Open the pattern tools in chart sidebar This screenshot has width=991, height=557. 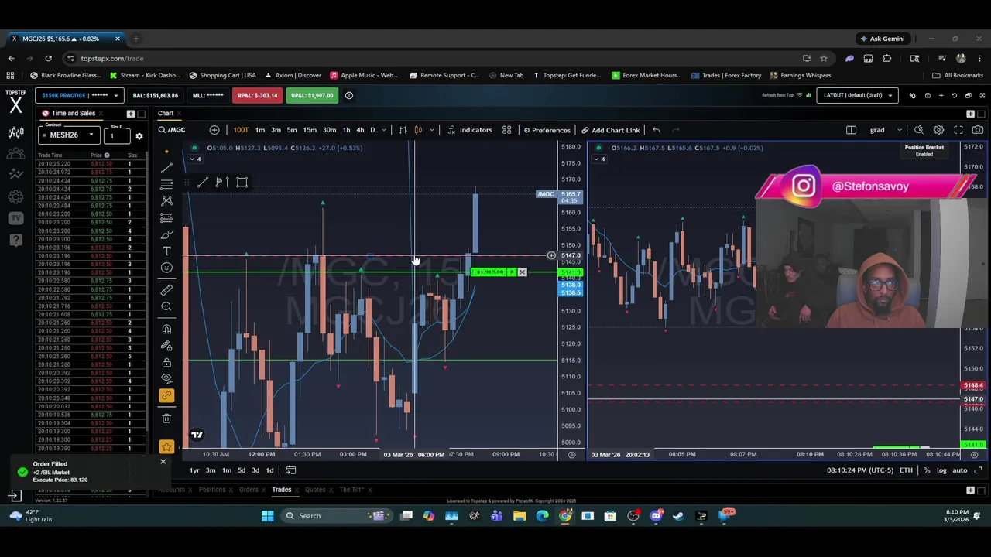click(166, 201)
